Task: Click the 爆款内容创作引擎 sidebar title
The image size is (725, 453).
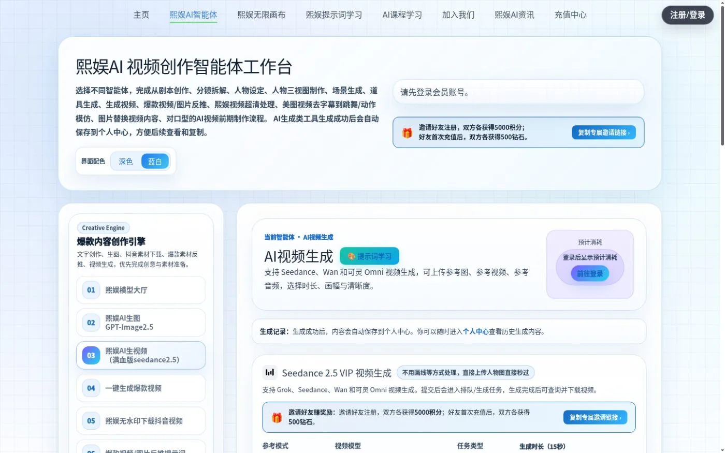Action: (x=111, y=241)
